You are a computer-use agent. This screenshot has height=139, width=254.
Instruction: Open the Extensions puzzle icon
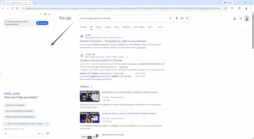232,8
